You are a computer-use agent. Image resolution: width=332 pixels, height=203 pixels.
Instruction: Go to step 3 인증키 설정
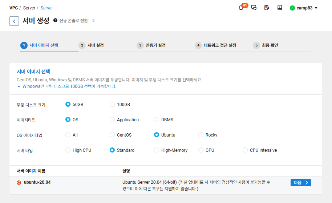click(x=151, y=45)
